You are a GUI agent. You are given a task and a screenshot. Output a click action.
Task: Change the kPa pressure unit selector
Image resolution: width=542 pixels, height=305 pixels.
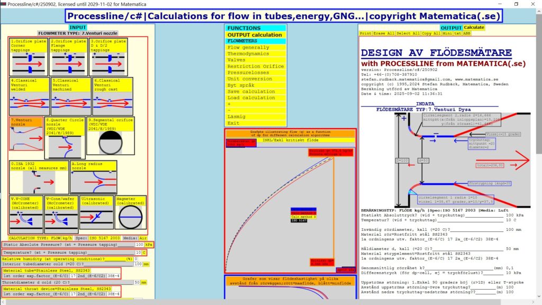(149, 245)
